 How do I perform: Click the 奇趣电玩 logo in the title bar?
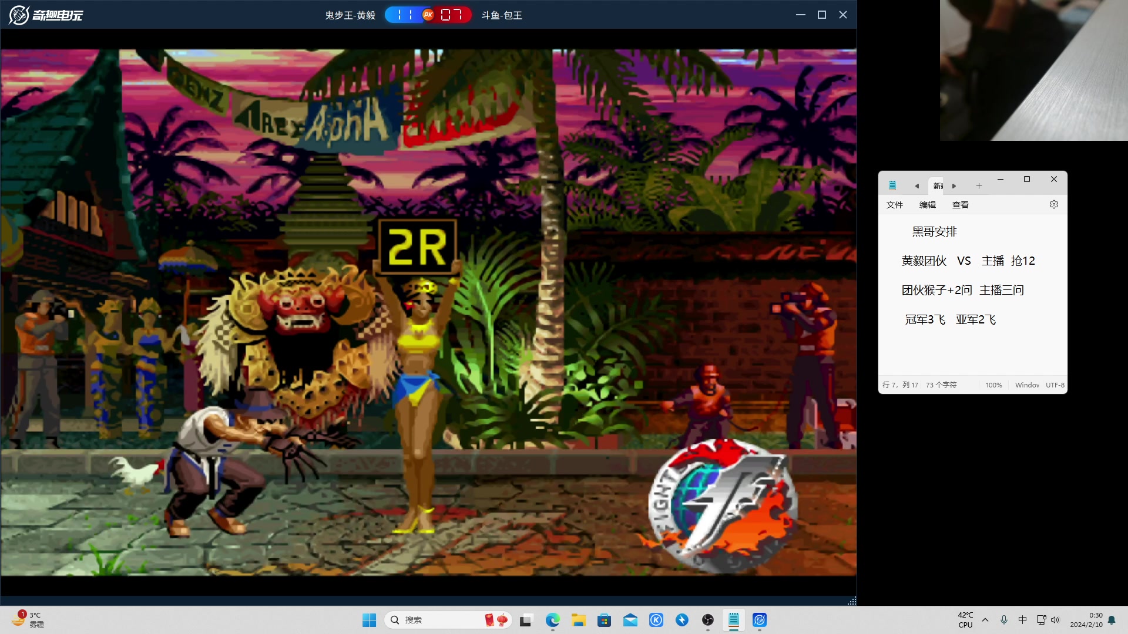tap(46, 15)
